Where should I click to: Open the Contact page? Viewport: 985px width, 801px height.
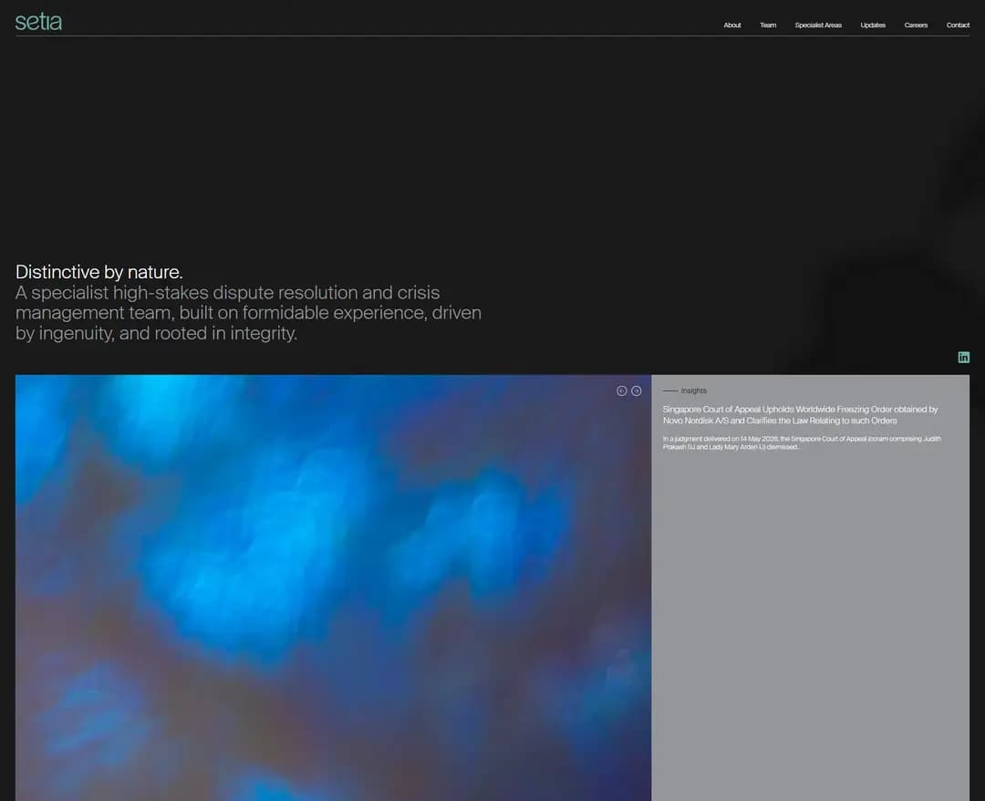958,26
